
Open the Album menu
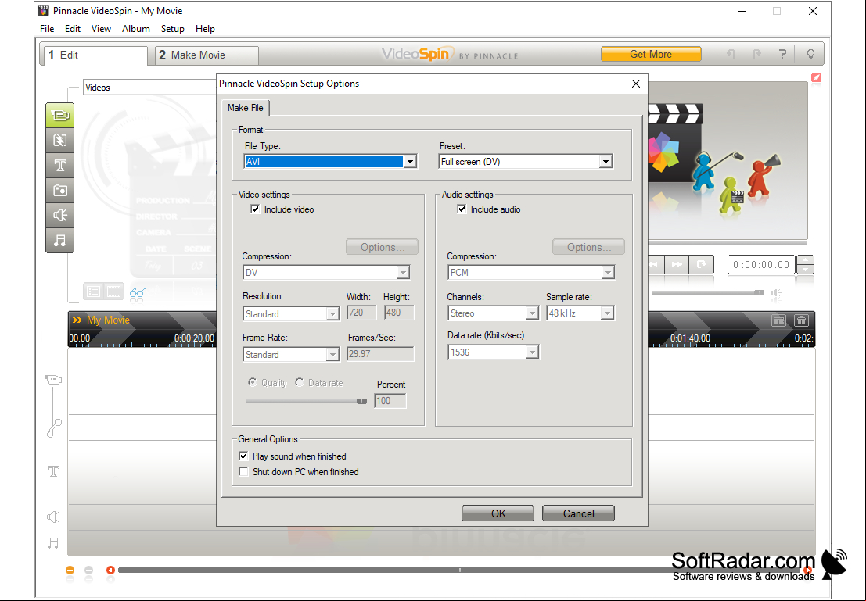[x=136, y=29]
